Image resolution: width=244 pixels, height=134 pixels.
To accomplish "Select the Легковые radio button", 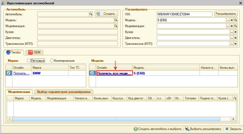I will 29,61.
